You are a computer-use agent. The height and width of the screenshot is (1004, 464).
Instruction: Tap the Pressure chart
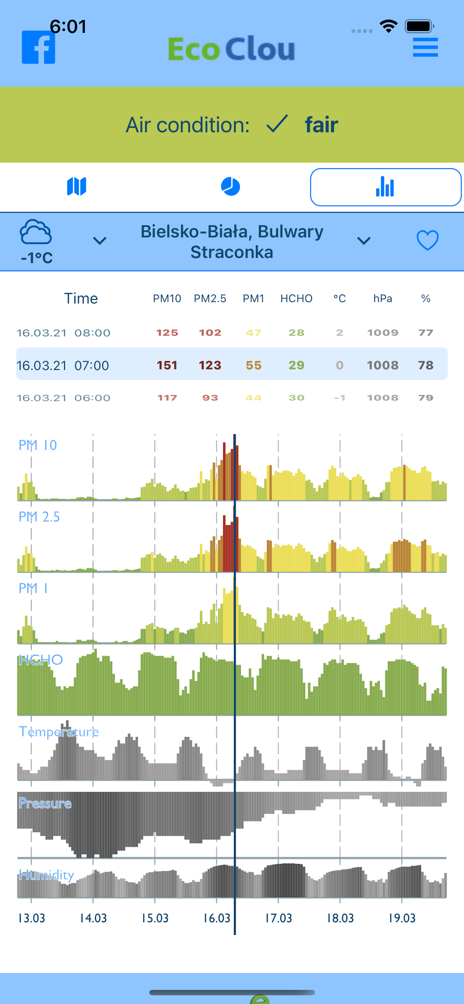pos(232,824)
